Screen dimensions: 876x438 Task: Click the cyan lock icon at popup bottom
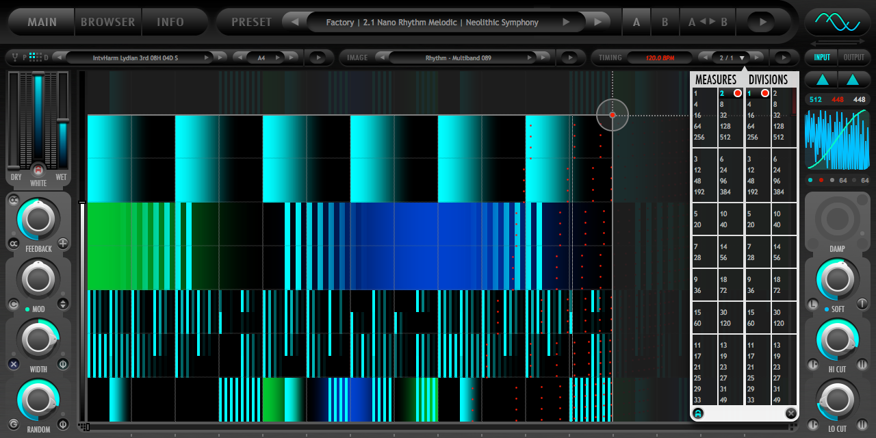[697, 413]
